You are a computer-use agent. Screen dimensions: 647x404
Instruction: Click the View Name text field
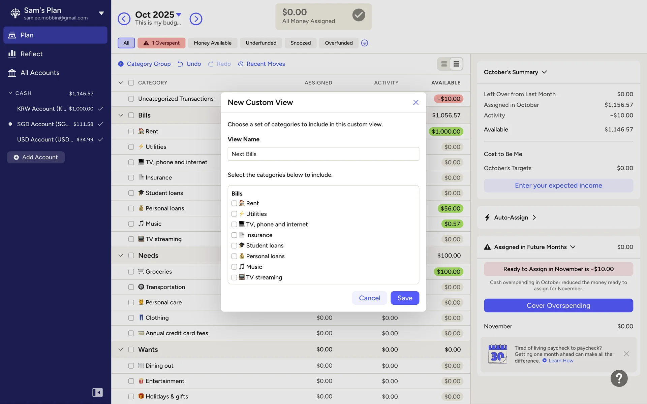[323, 154]
